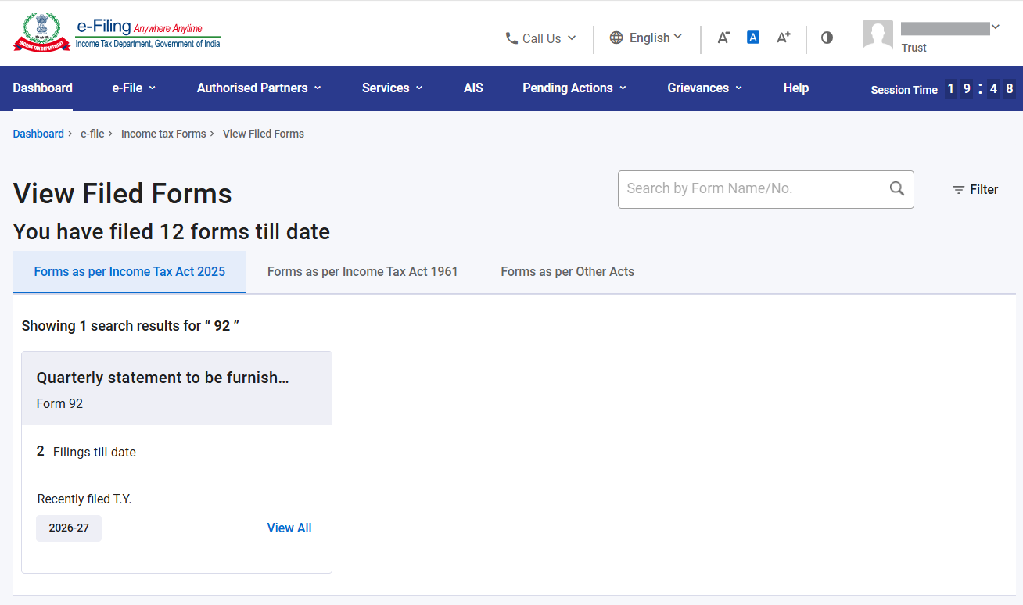Click the Dashboard breadcrumb link
The width and height of the screenshot is (1023, 605).
tap(38, 134)
